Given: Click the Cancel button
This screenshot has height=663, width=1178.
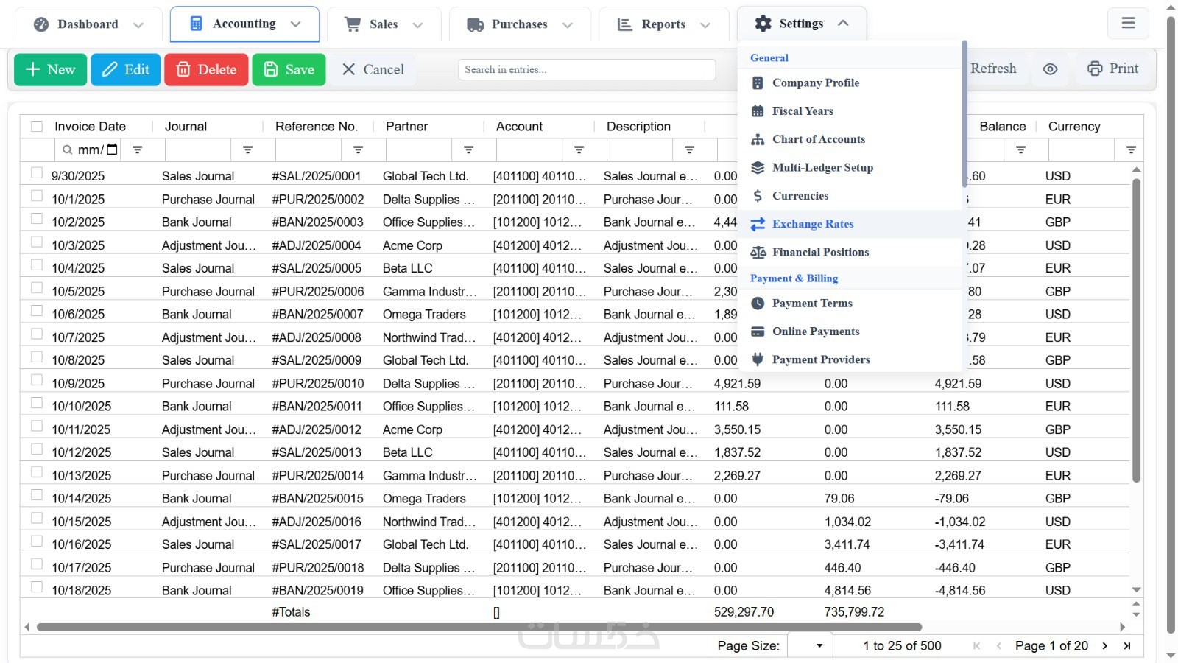Looking at the screenshot, I should (x=373, y=70).
